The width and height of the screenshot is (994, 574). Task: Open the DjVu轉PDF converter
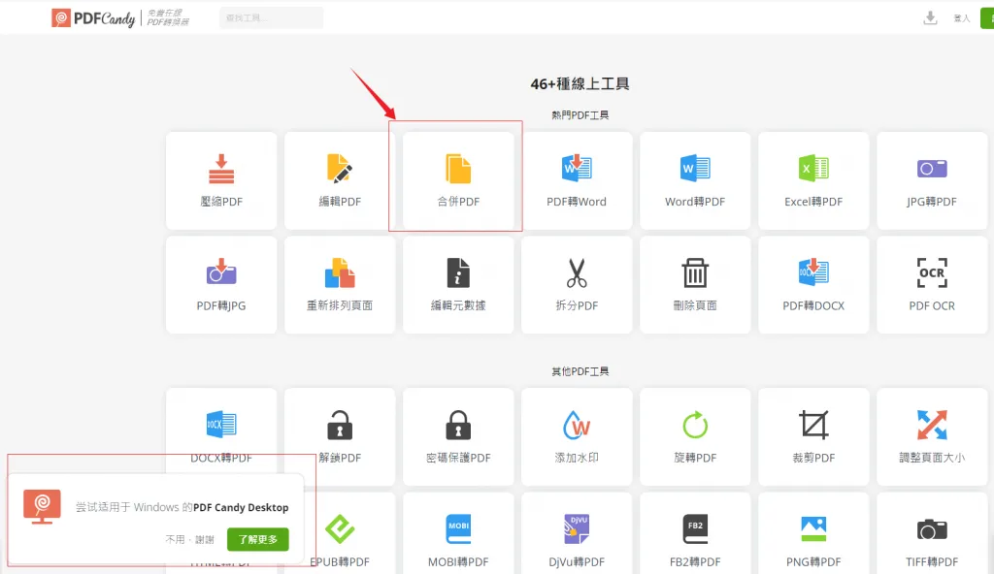coord(577,533)
